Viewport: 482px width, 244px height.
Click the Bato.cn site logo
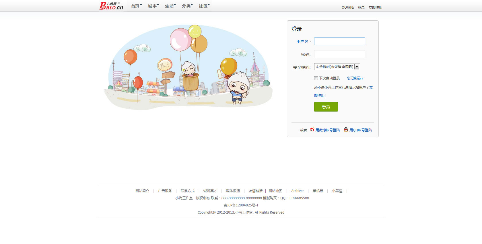click(x=111, y=6)
